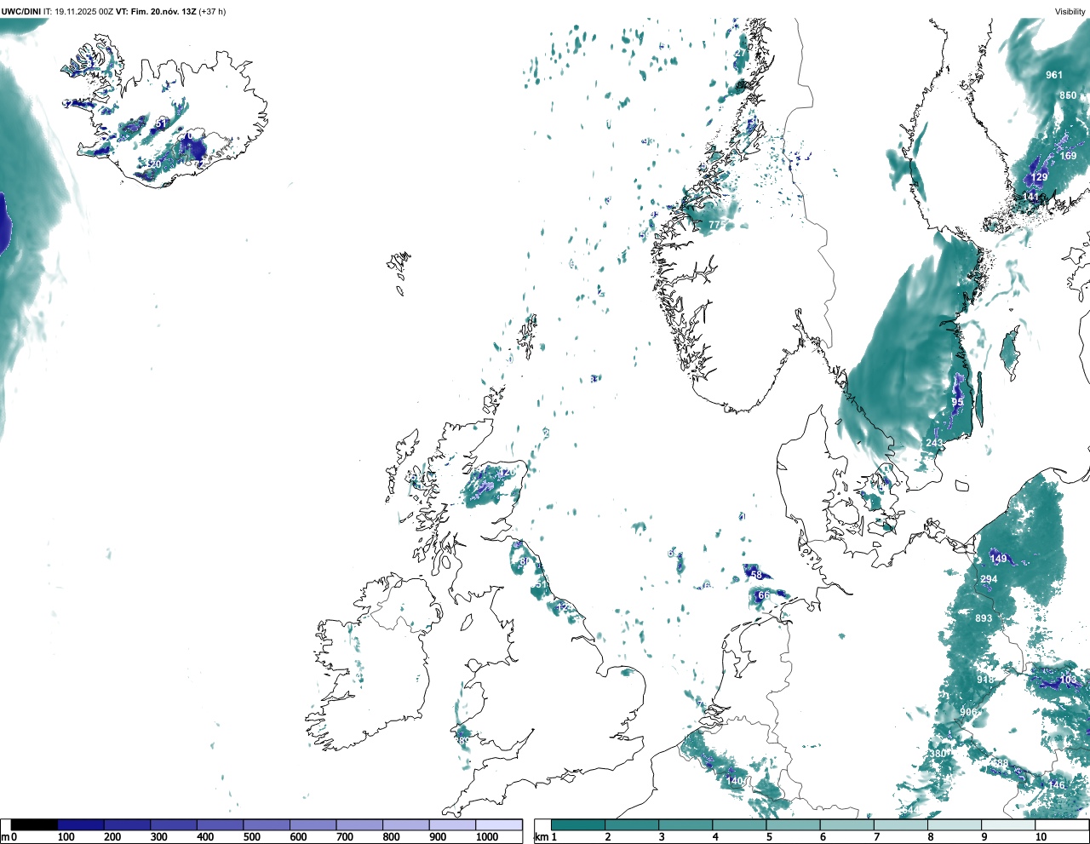Click the '141' value near the Finnish coast
Viewport: 1090px width, 844px height.
click(x=1031, y=197)
